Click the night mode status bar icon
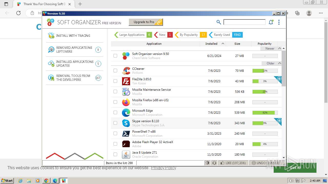 (207, 163)
